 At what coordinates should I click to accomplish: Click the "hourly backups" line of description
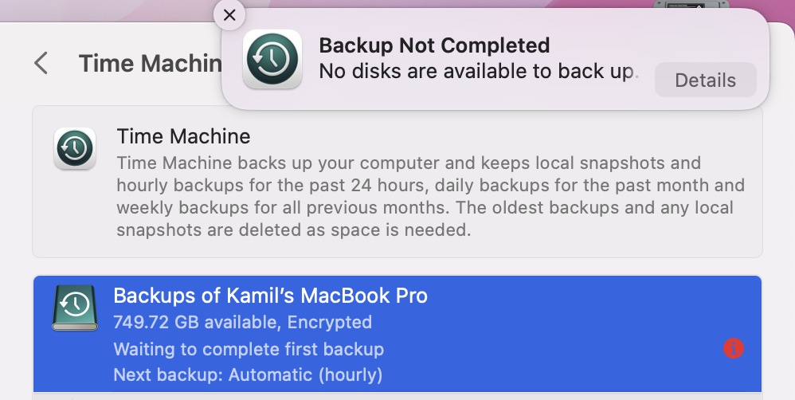click(430, 186)
